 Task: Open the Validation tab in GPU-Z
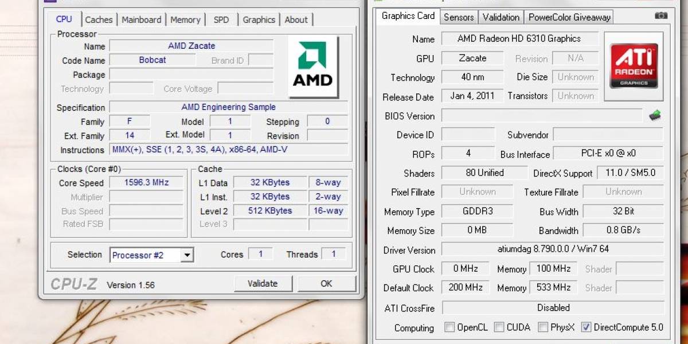pyautogui.click(x=501, y=17)
